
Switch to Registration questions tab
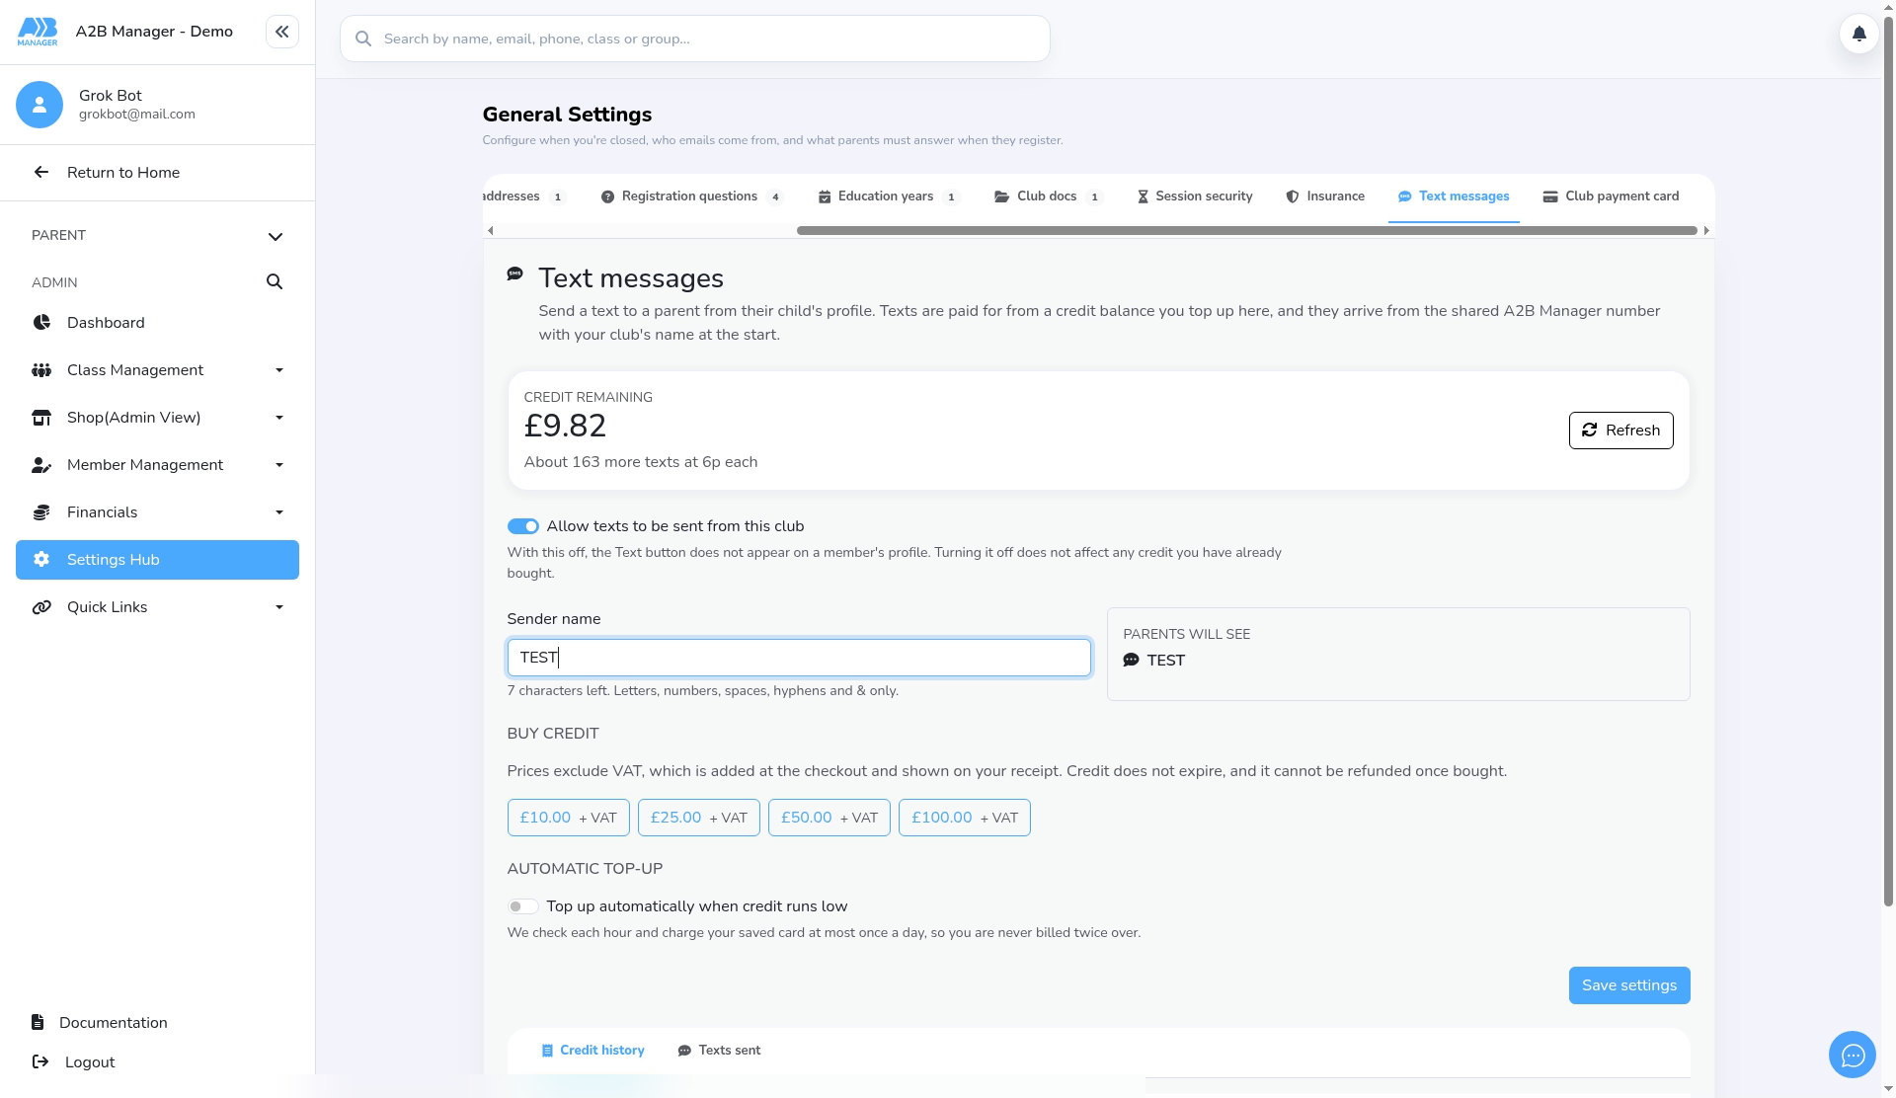[692, 196]
